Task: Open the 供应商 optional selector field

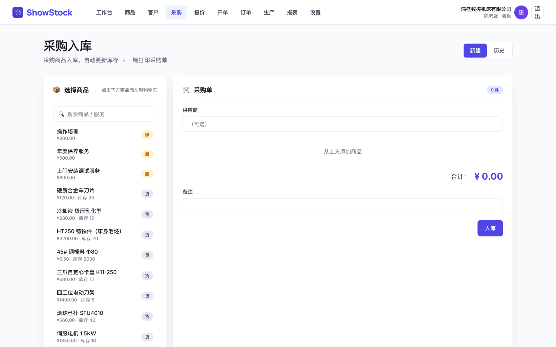Action: tap(343, 124)
